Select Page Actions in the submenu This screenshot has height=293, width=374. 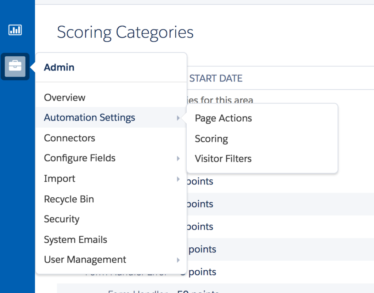click(223, 118)
